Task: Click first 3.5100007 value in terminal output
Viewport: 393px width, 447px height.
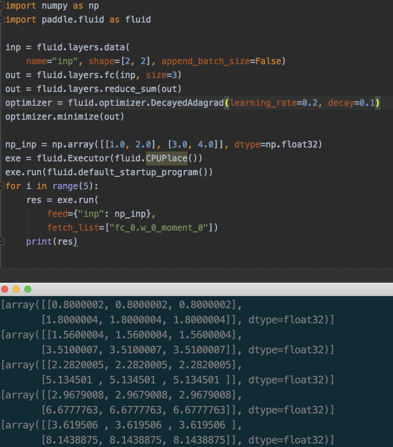Action: (72, 350)
